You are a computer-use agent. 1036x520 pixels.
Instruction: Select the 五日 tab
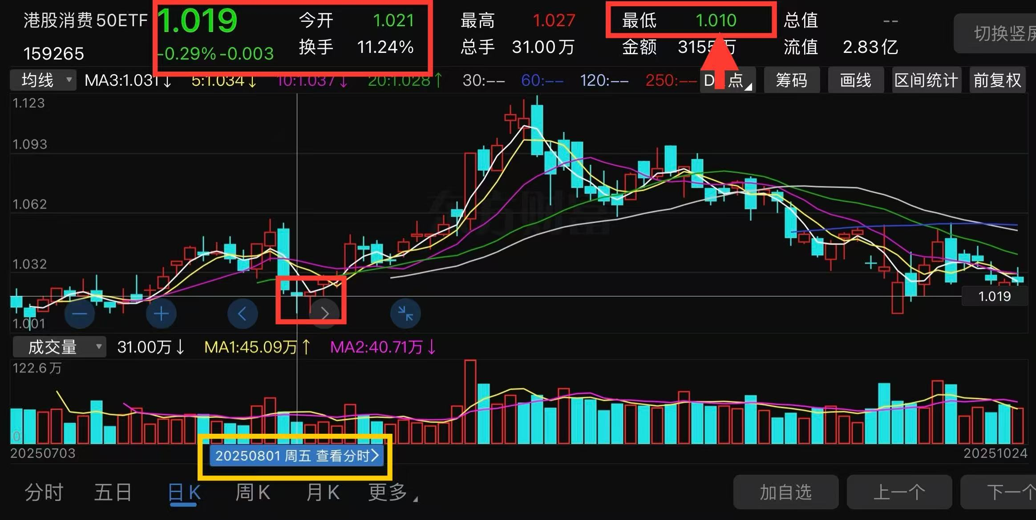113,492
